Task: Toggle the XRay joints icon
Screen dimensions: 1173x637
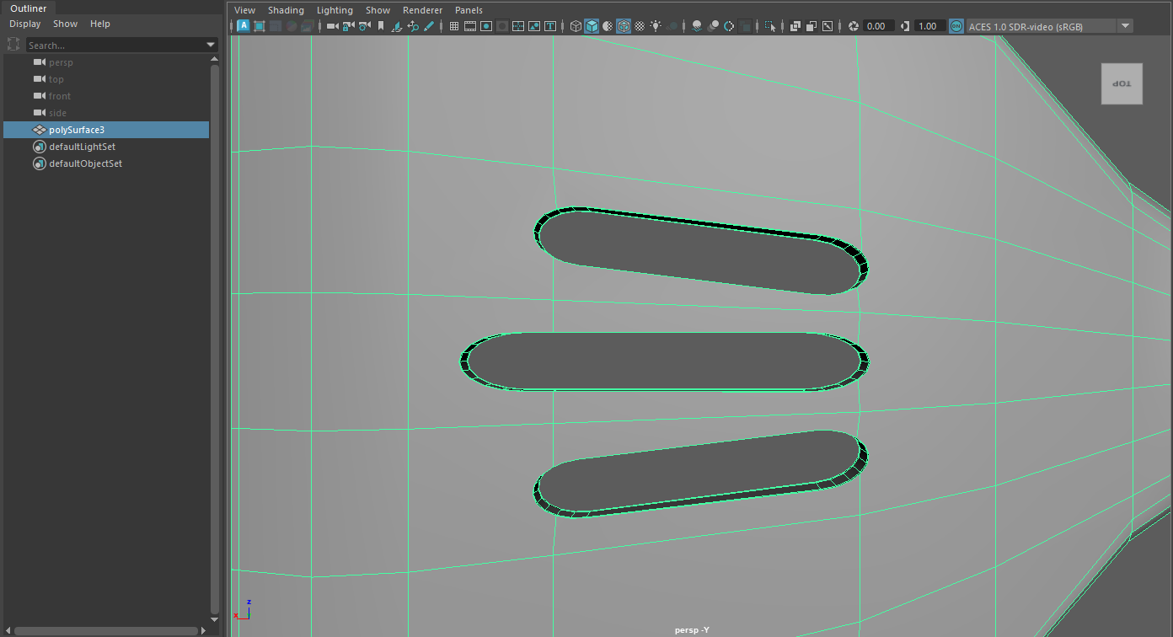Action: pyautogui.click(x=828, y=26)
